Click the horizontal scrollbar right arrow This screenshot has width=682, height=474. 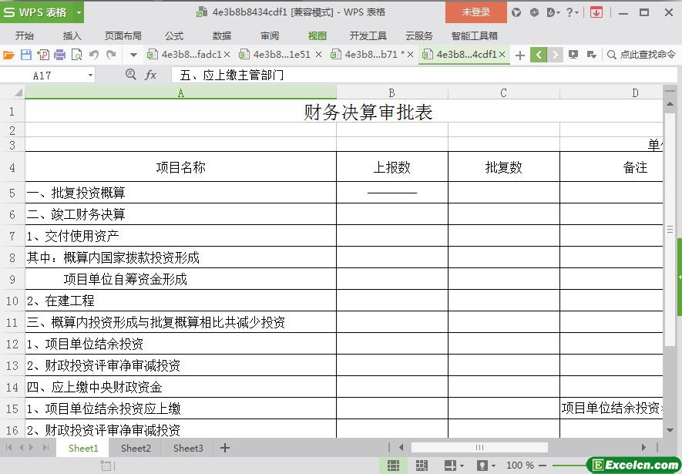point(643,447)
